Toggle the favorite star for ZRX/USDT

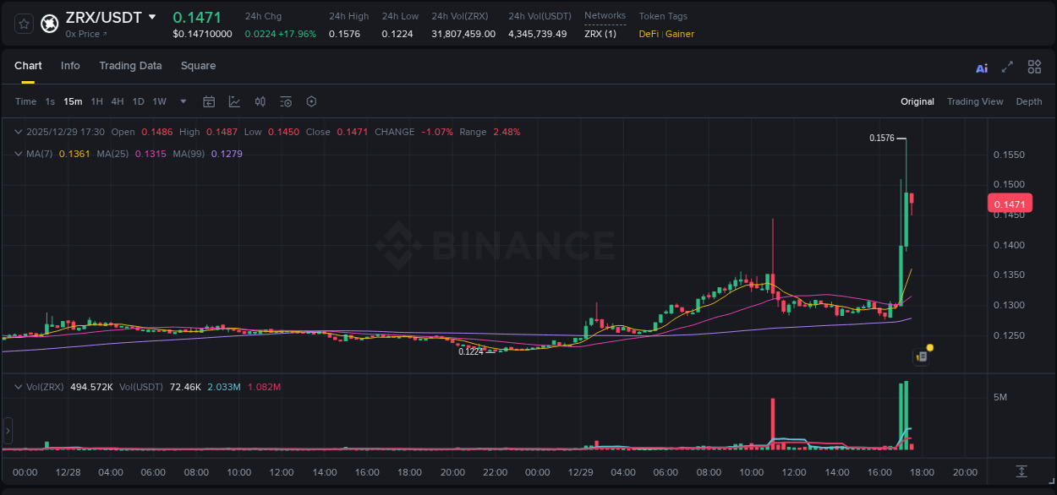tap(23, 24)
